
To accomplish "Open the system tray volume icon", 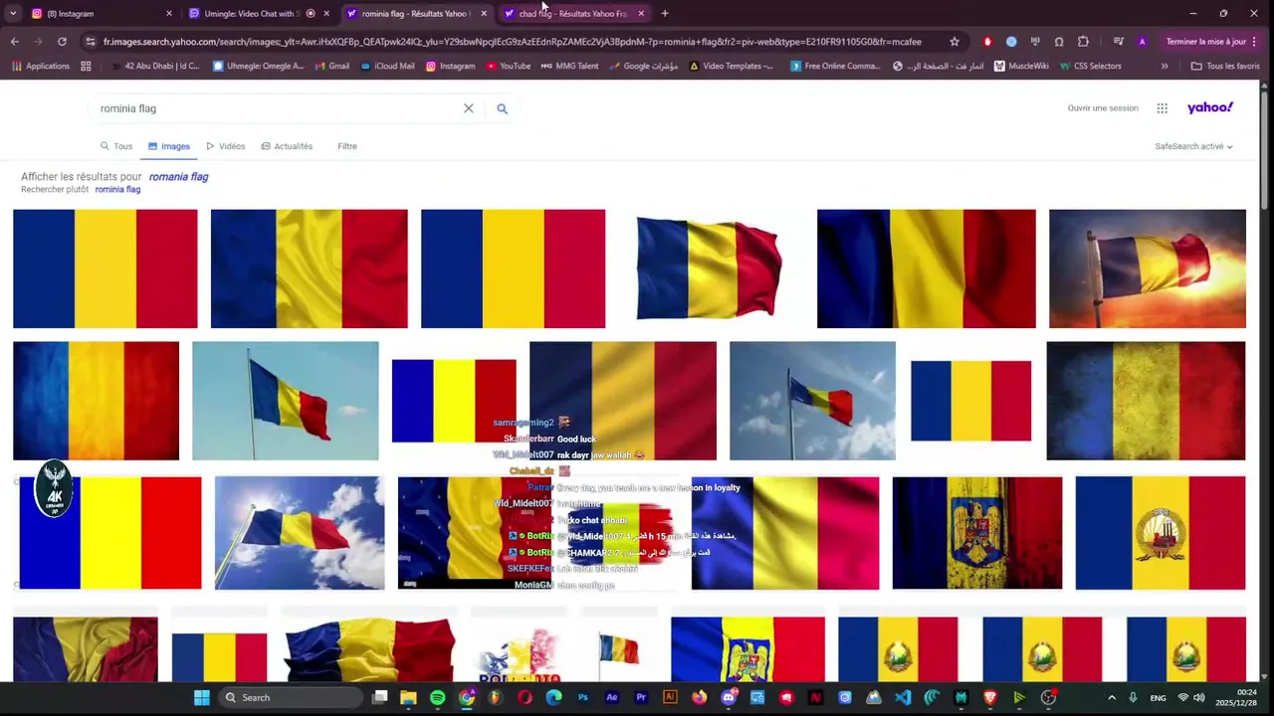I will click(x=1199, y=697).
